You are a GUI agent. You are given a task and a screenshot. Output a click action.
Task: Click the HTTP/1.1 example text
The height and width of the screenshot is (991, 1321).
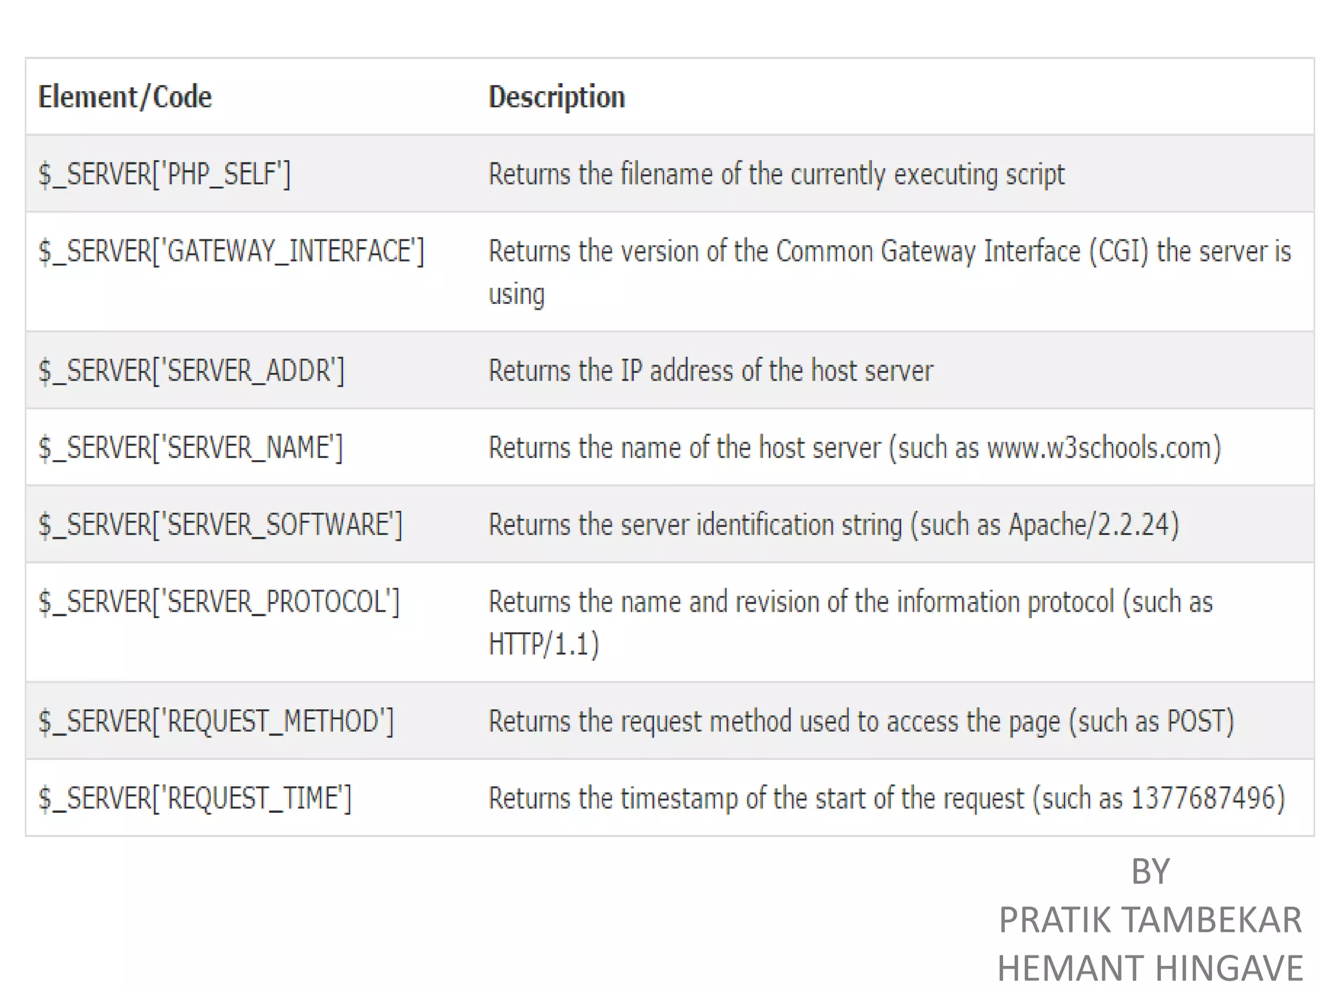click(x=539, y=644)
